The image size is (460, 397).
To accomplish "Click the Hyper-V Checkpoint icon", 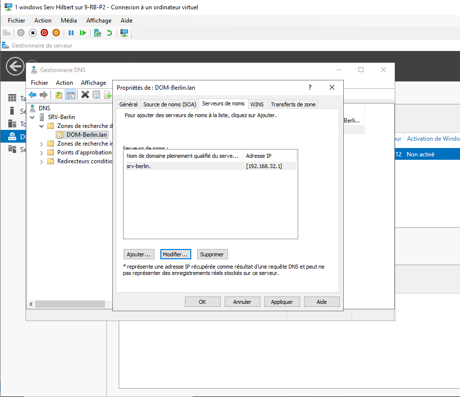I will [98, 33].
